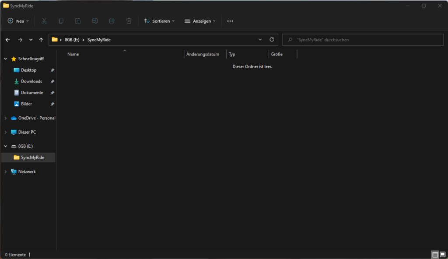Viewport: 448px width, 259px height.
Task: Select the Rename icon in the toolbar
Action: [x=95, y=21]
